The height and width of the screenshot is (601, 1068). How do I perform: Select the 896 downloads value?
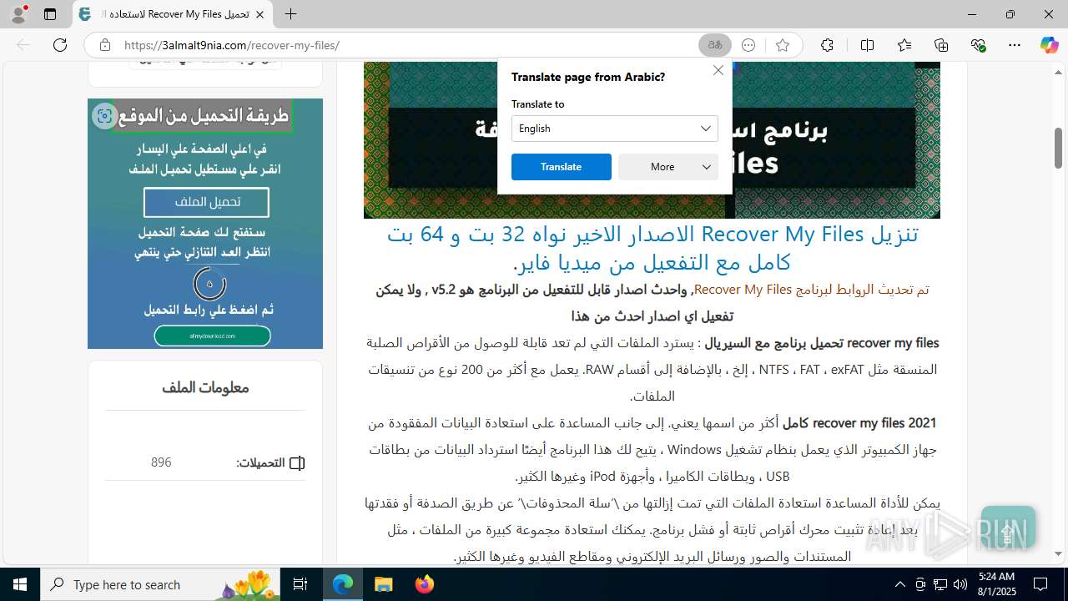[161, 462]
